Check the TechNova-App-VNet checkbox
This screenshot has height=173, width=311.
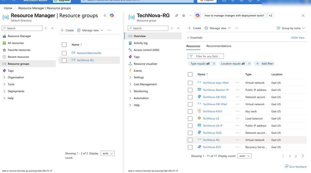tap(190, 83)
